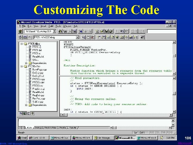Open the Insert menu
The width and height of the screenshot is (193, 145).
click(43, 26)
